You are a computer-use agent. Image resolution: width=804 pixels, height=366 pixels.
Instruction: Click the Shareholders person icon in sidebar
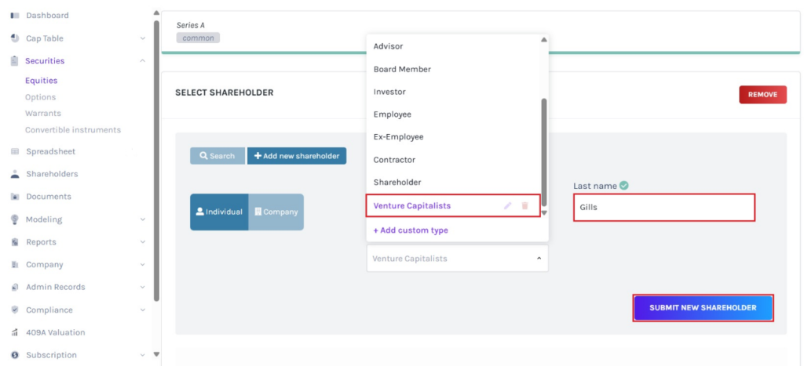tap(15, 174)
